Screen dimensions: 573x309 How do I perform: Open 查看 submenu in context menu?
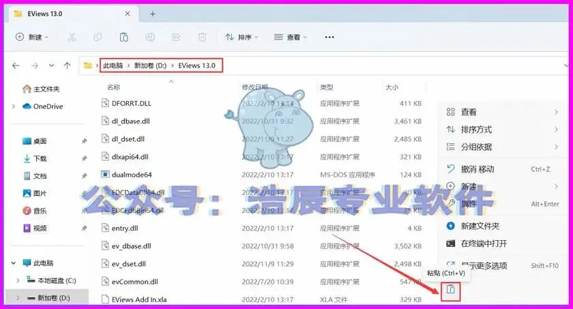503,112
